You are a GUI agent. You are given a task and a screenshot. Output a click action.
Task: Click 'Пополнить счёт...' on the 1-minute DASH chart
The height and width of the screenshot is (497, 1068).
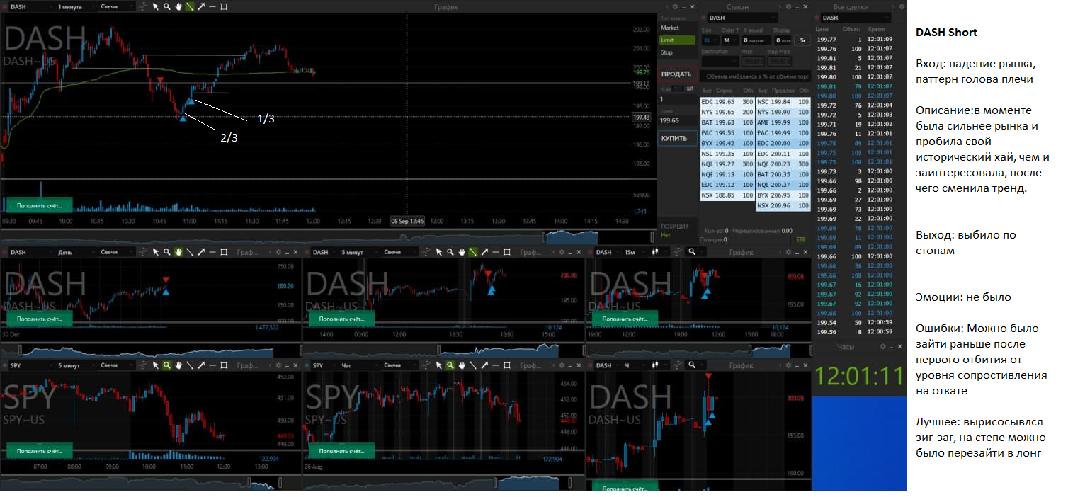point(40,206)
